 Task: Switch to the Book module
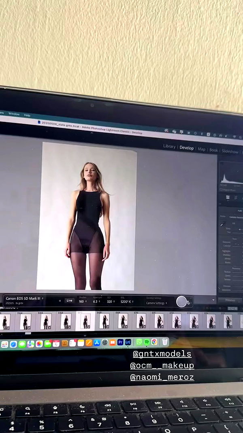(x=213, y=150)
